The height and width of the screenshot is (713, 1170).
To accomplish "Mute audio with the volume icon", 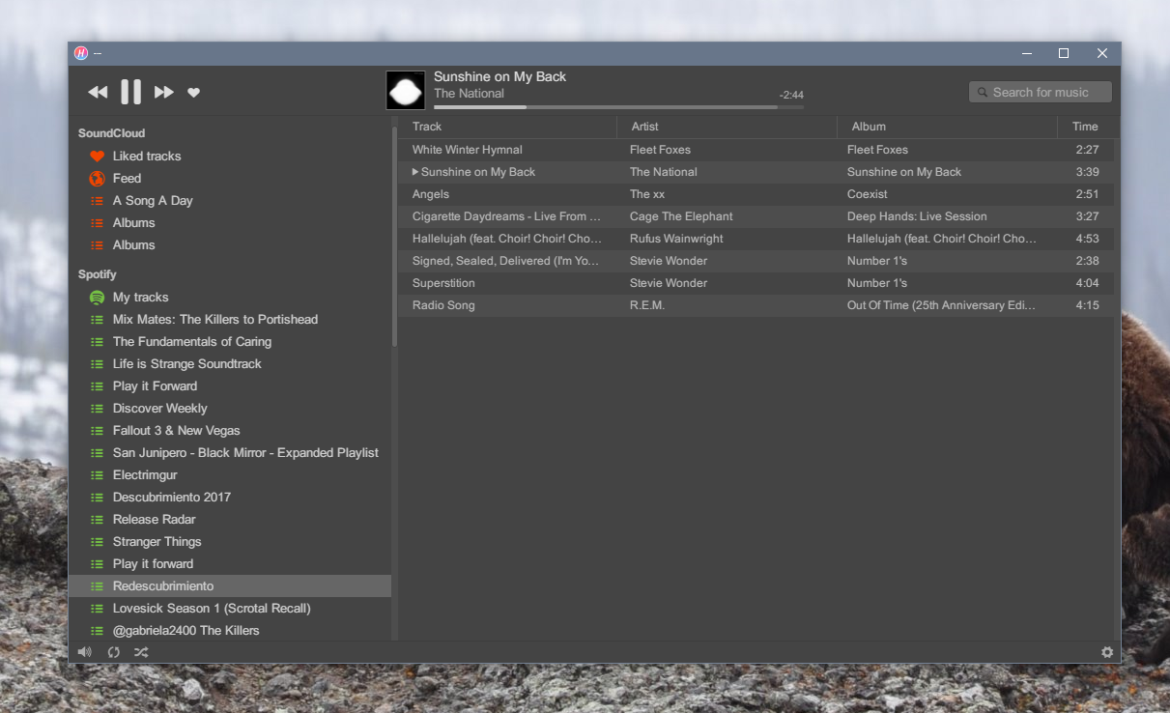I will point(84,651).
